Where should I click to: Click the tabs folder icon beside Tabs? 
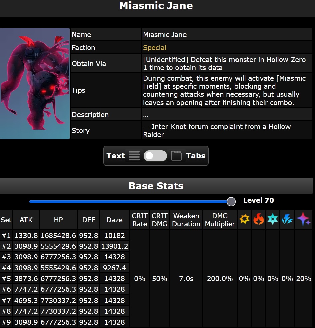click(176, 156)
